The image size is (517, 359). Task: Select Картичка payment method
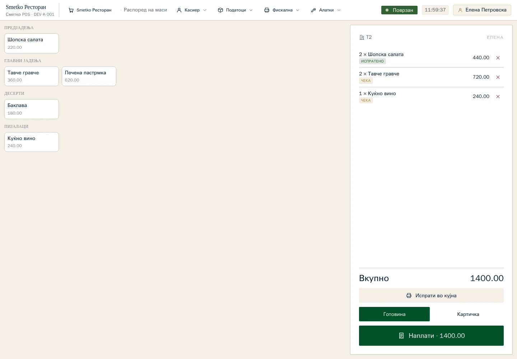point(468,314)
